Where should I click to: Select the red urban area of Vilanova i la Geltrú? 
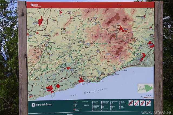point(50,88)
